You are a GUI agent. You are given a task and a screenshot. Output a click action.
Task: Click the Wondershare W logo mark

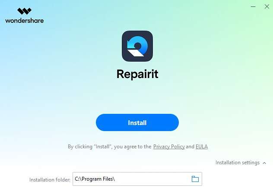(24, 11)
